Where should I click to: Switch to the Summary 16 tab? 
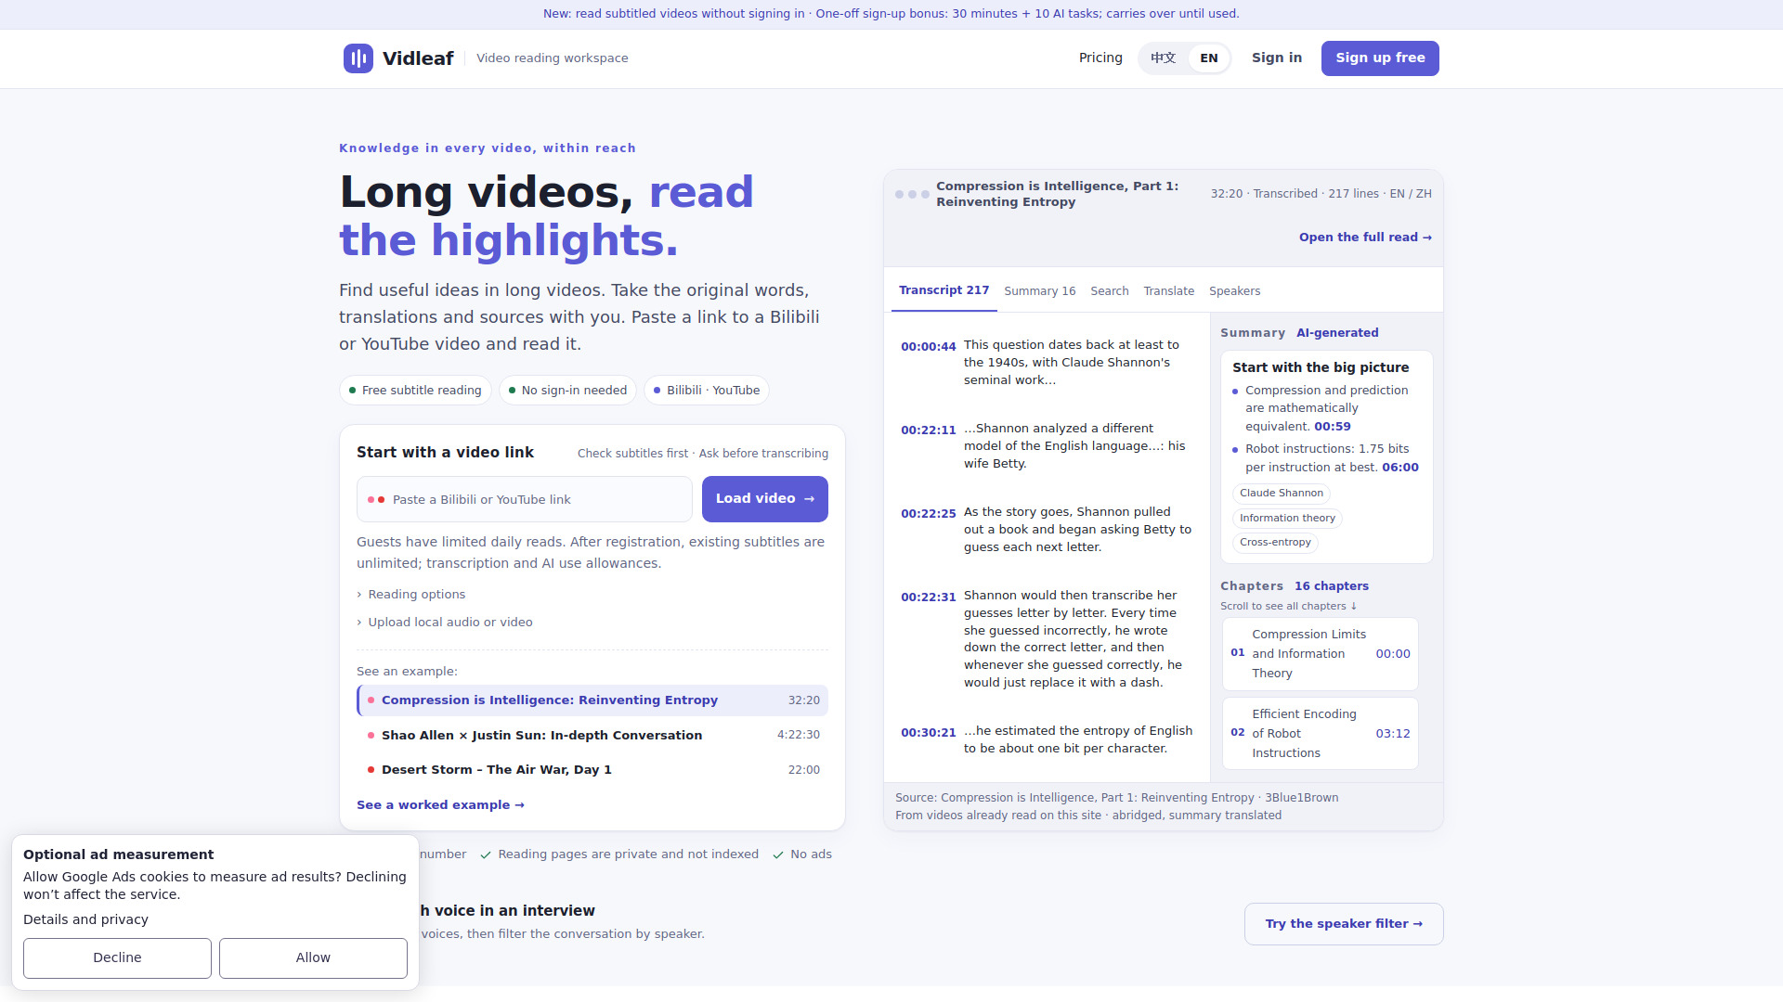coord(1040,291)
